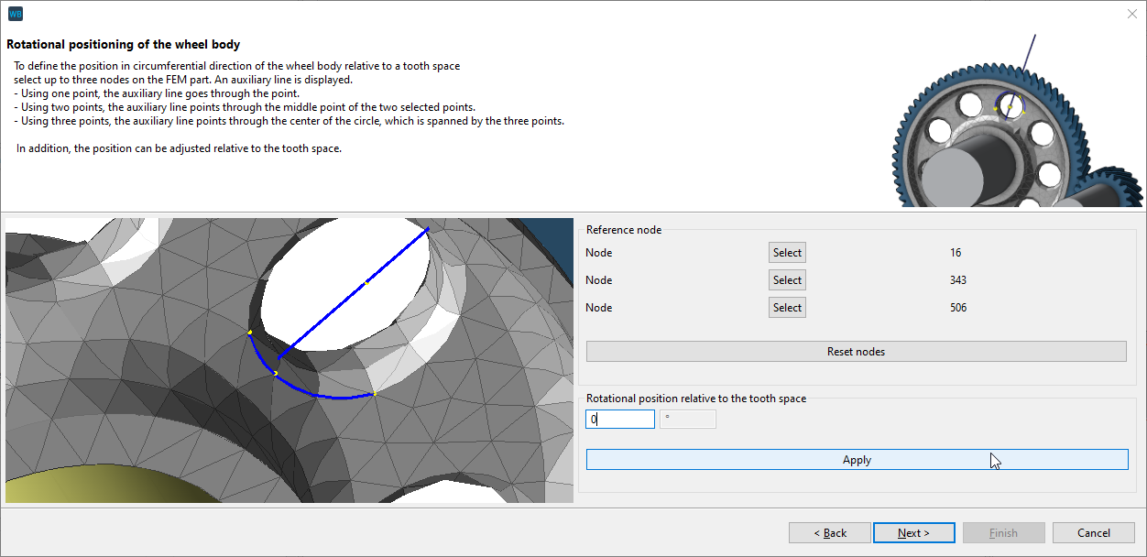Advance to the next wizard step
The image size is (1147, 557).
913,532
